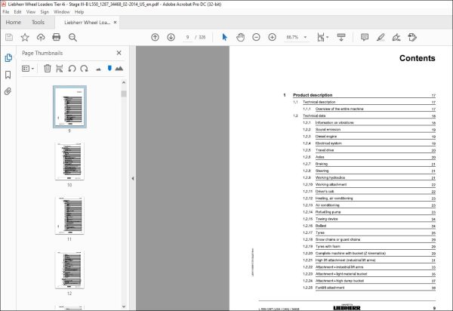This screenshot has height=311, width=453.
Task: Delete the selected page with the trash icon
Action: [x=48, y=69]
